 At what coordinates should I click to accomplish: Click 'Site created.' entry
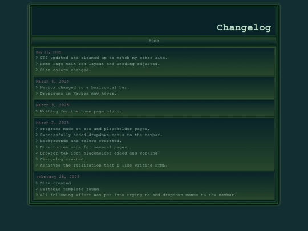pyautogui.click(x=56, y=183)
